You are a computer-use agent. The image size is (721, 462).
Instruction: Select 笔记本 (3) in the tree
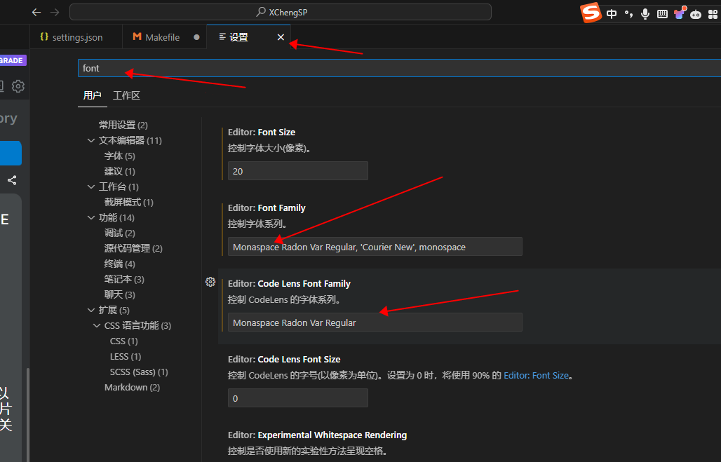(124, 280)
